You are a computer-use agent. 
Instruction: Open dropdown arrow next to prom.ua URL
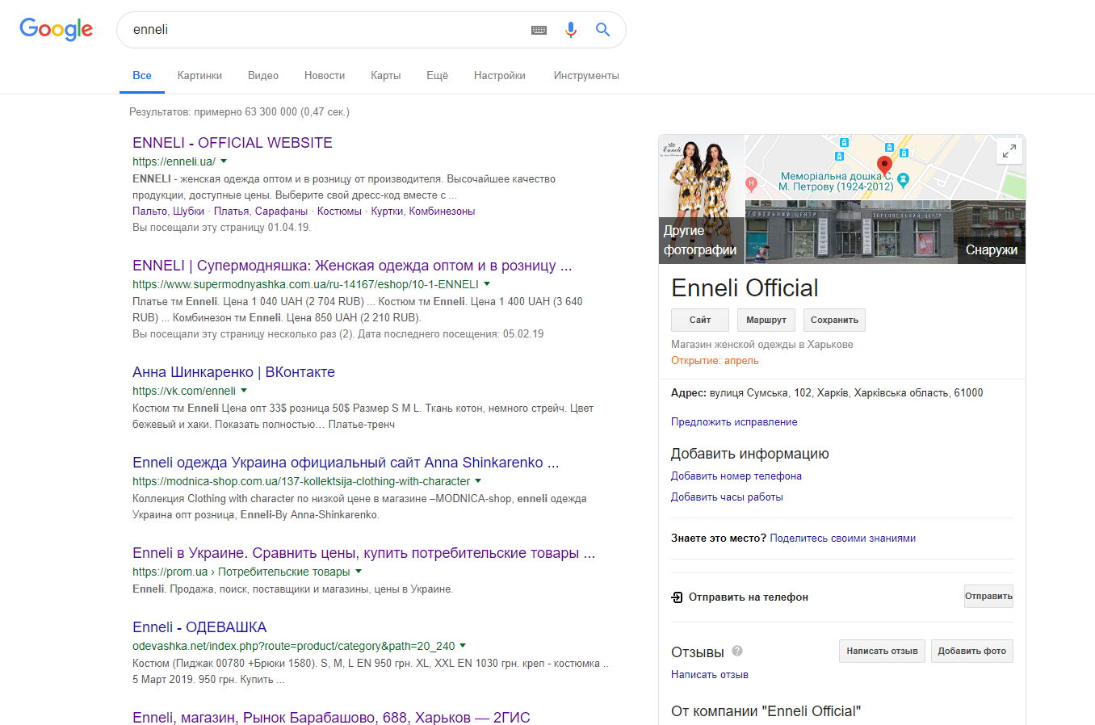(359, 572)
